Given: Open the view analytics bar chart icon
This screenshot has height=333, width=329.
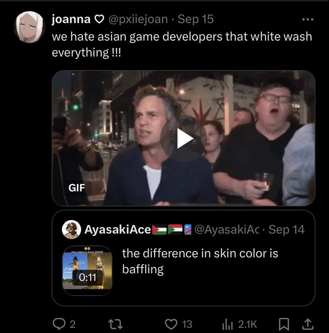Looking at the screenshot, I should click(x=227, y=324).
